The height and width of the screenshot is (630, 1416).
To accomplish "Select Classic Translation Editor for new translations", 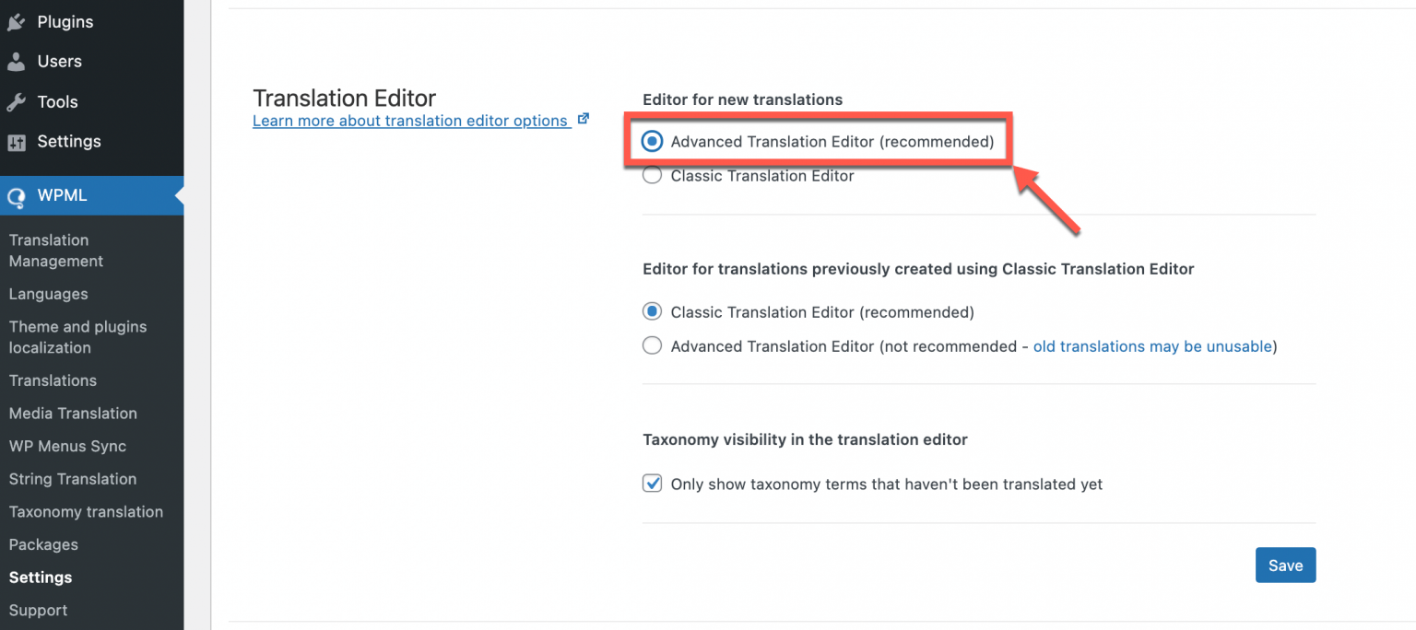I will click(652, 175).
